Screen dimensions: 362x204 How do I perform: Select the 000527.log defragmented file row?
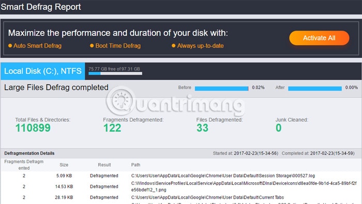click(181, 176)
